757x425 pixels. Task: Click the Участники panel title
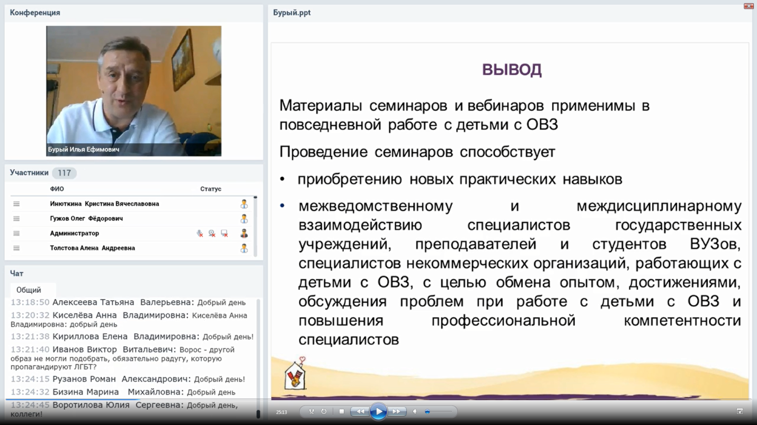tap(29, 172)
